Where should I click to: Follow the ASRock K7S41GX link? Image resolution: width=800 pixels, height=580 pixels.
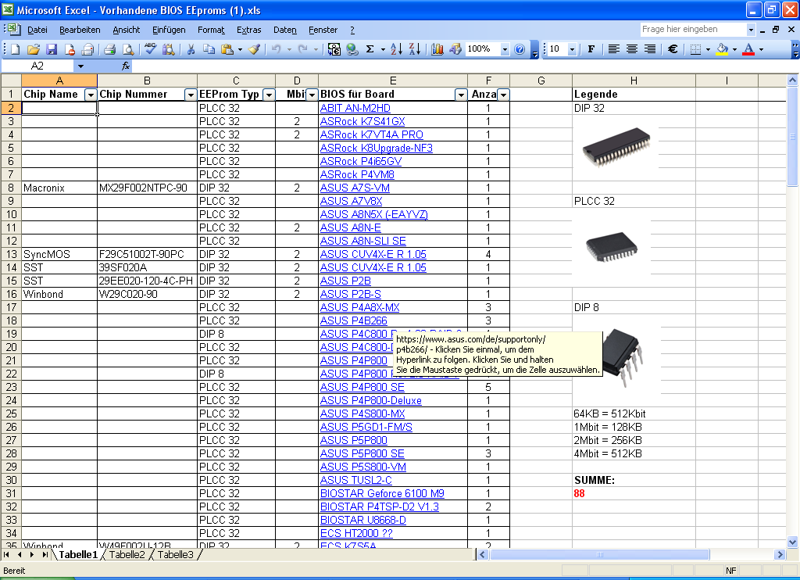(362, 121)
